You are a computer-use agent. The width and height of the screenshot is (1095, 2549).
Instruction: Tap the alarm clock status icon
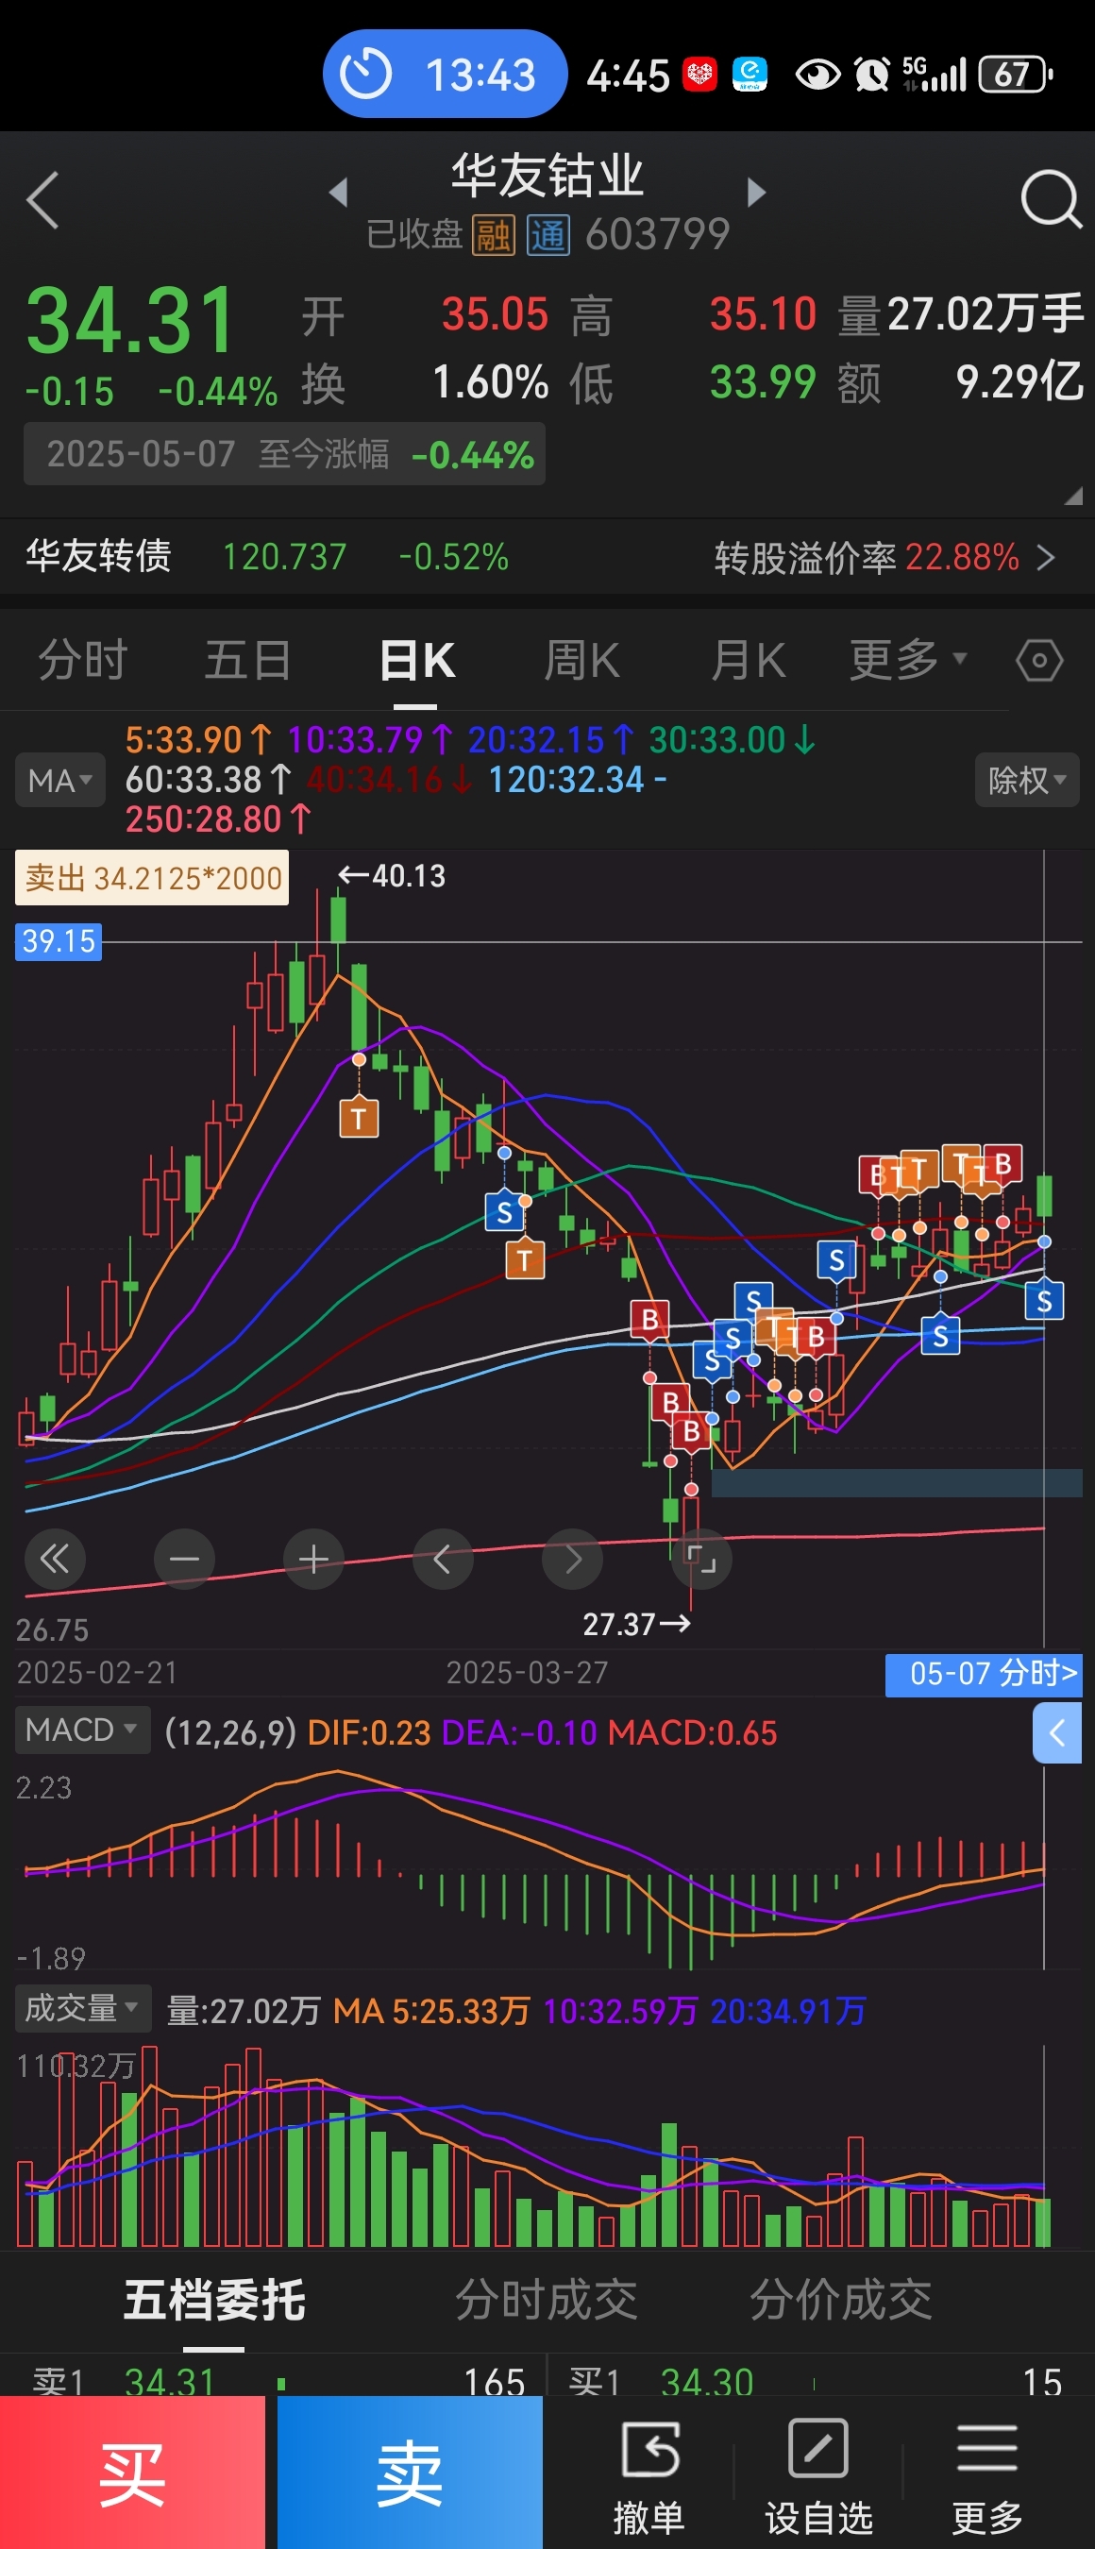tap(872, 75)
